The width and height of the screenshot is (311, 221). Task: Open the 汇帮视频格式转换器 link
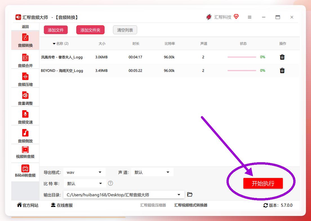191,205
